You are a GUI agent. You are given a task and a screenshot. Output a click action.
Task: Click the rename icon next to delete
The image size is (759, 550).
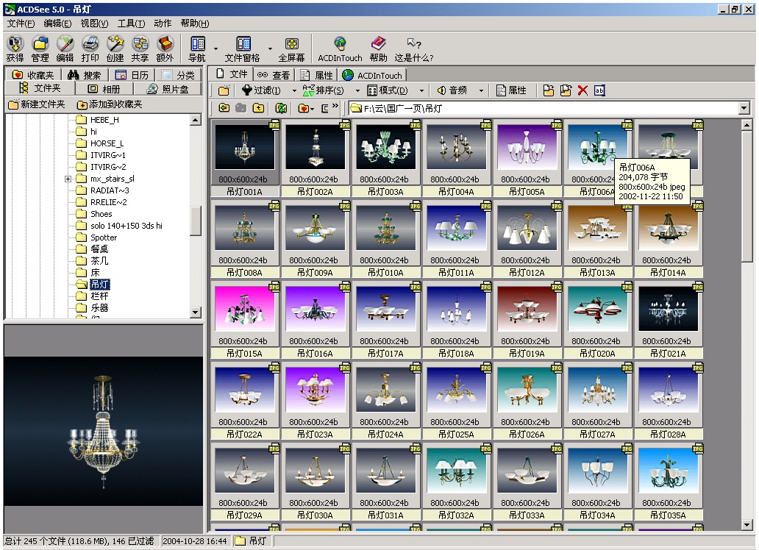click(x=599, y=90)
